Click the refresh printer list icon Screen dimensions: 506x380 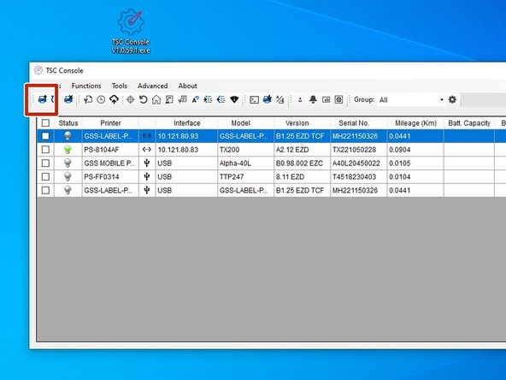coord(53,99)
